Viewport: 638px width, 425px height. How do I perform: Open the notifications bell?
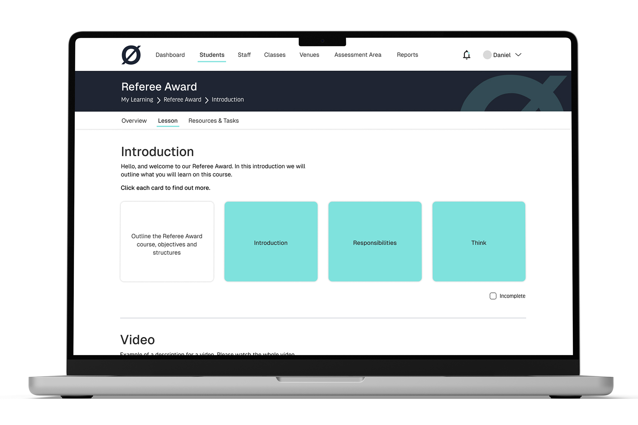[466, 55]
